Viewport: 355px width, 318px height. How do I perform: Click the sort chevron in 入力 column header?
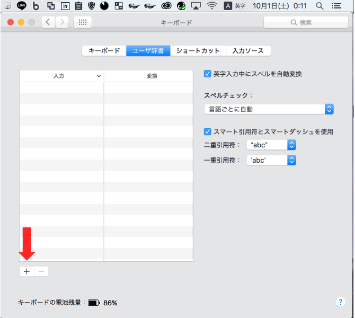click(x=99, y=76)
